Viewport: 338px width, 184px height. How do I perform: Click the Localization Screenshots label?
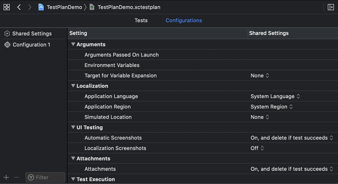pos(115,148)
